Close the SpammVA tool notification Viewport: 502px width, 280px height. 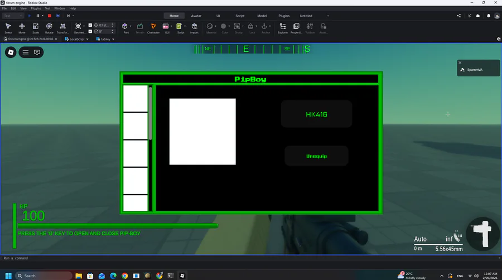pos(460,62)
